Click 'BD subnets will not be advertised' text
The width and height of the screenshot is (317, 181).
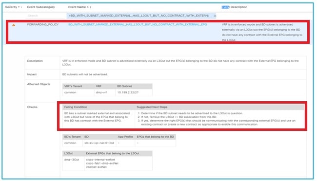[85, 74]
